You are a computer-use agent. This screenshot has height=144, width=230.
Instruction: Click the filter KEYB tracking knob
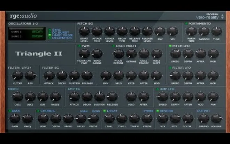pyautogui.click(x=131, y=75)
